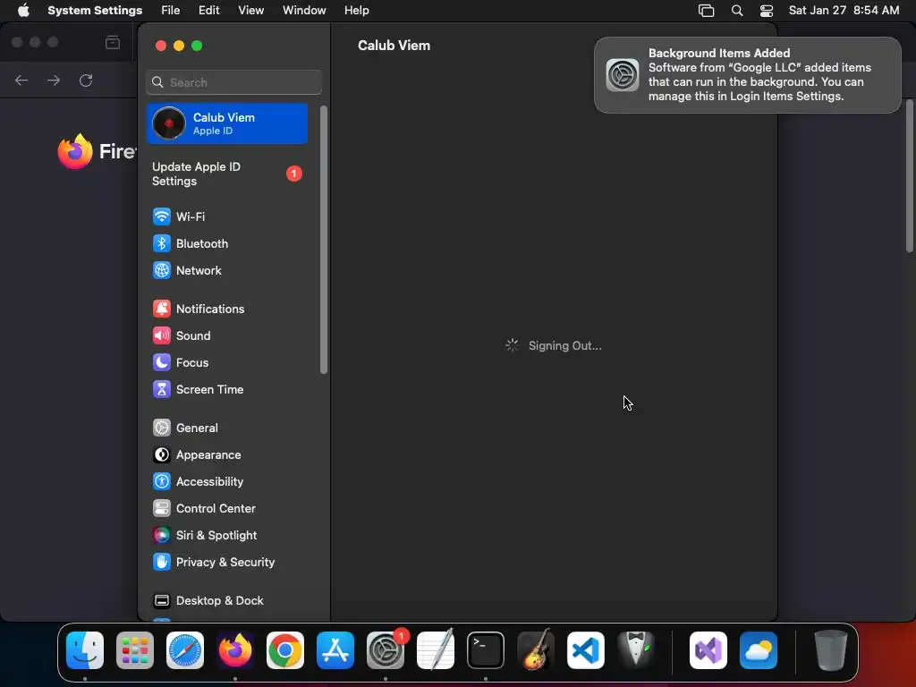Click the Firefox window vertical scrollbar
The image size is (916, 687).
point(910,176)
